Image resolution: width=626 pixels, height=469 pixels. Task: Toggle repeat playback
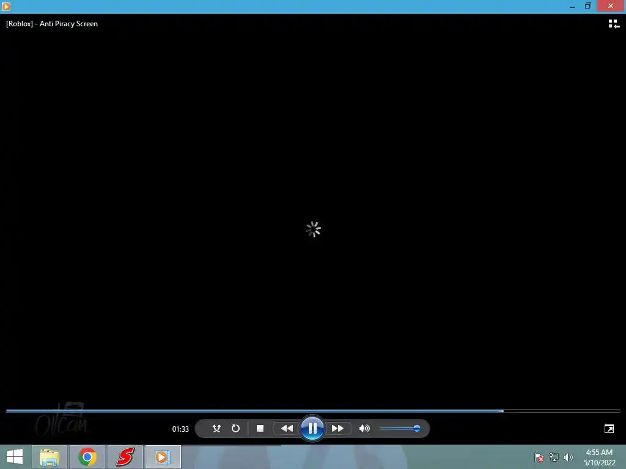pyautogui.click(x=235, y=428)
